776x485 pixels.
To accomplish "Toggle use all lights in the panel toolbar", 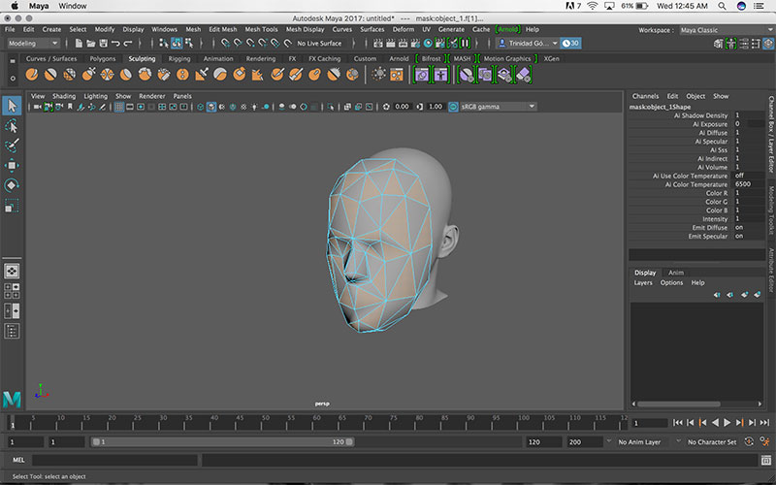I will (254, 107).
